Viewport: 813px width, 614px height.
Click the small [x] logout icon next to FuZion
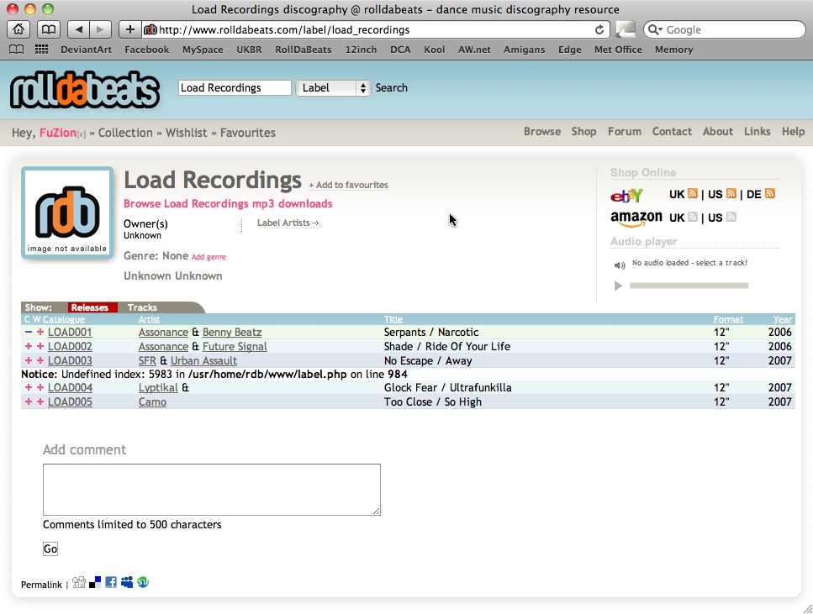82,134
